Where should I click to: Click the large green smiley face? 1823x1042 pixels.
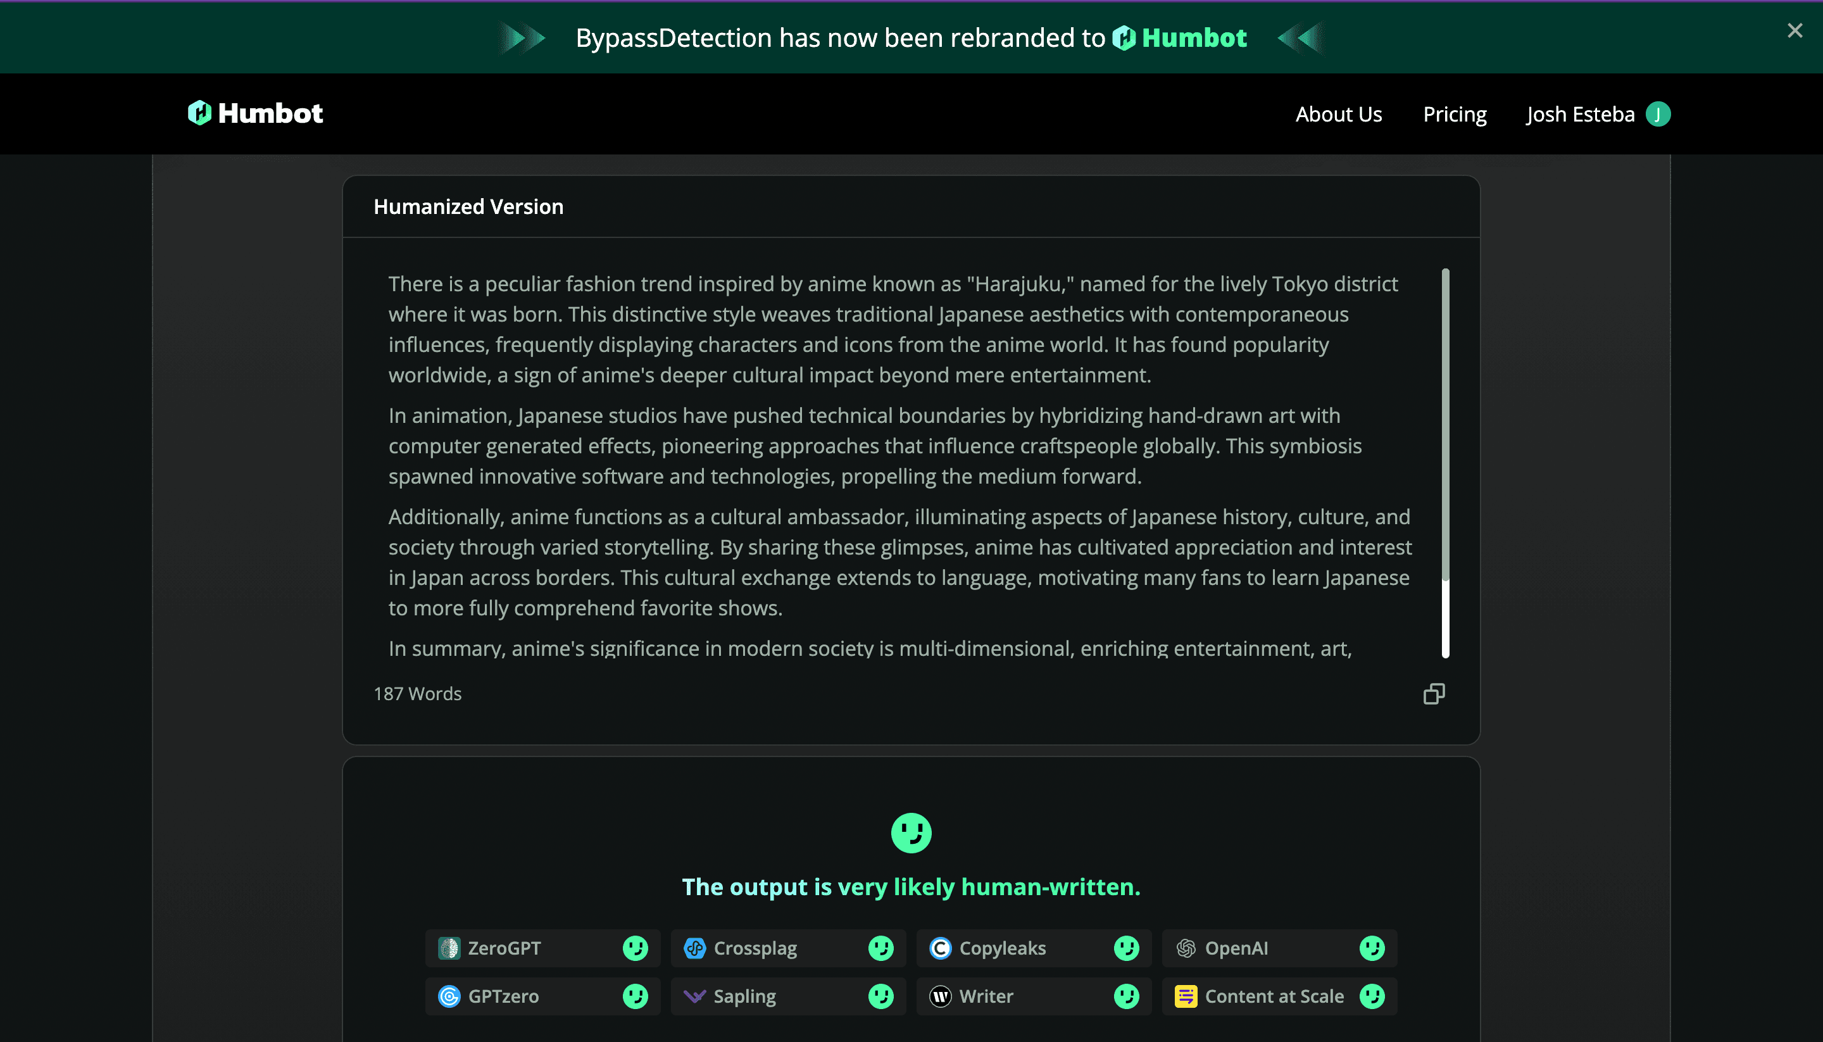click(x=911, y=832)
